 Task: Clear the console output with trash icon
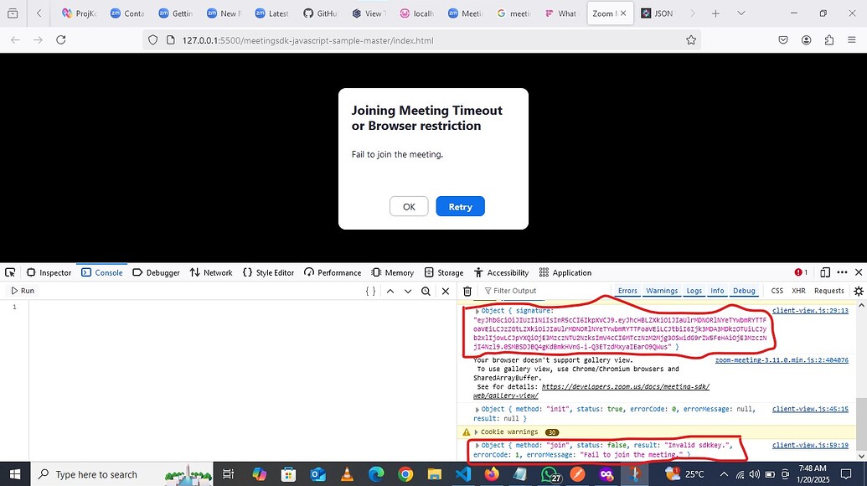tap(467, 291)
